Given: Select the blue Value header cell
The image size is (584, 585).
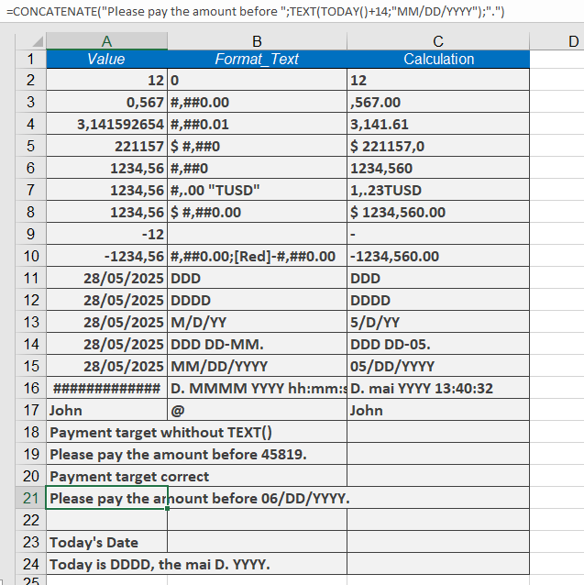Looking at the screenshot, I should click(x=106, y=59).
